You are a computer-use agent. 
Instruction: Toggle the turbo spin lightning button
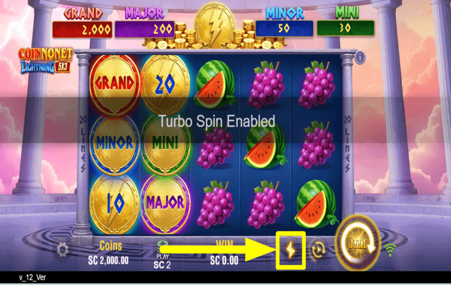[291, 250]
